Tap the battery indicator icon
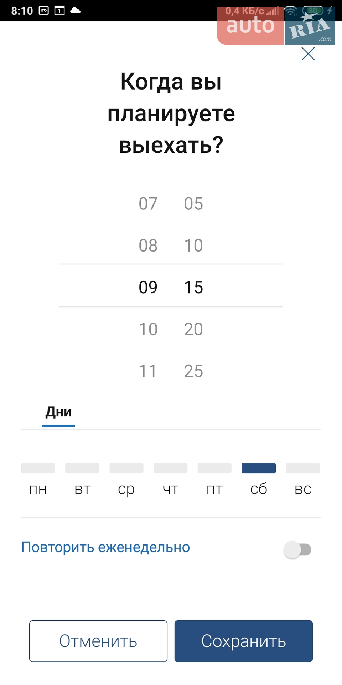Viewport: 342px width, 685px height. (x=313, y=11)
